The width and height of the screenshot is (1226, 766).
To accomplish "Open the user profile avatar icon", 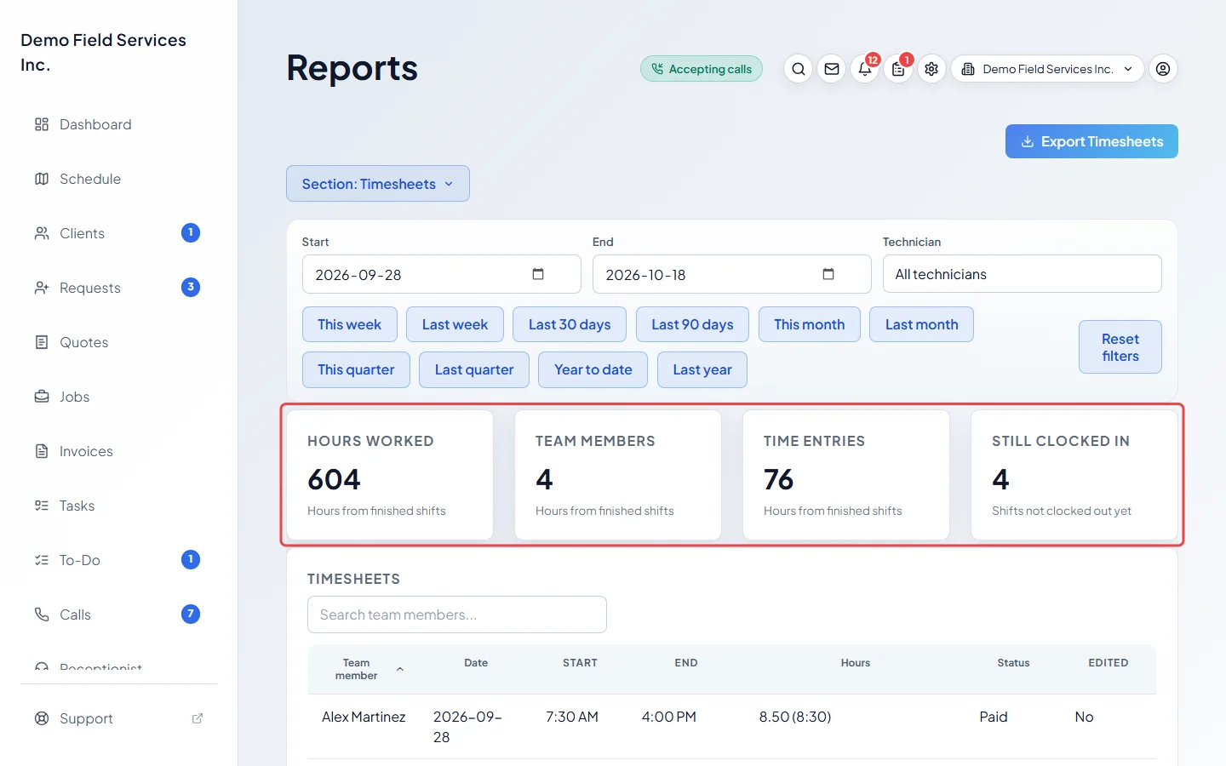I will tap(1163, 69).
